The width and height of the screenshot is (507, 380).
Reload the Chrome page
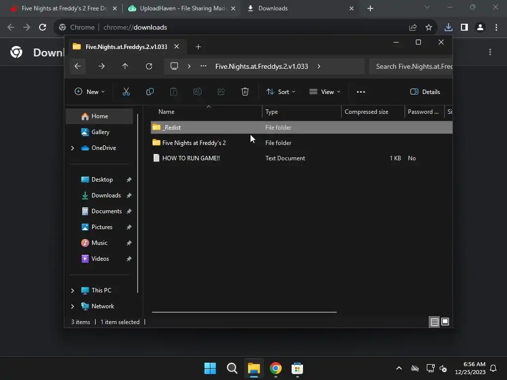click(x=43, y=28)
